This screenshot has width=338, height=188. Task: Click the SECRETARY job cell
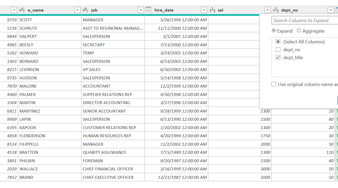pyautogui.click(x=113, y=45)
